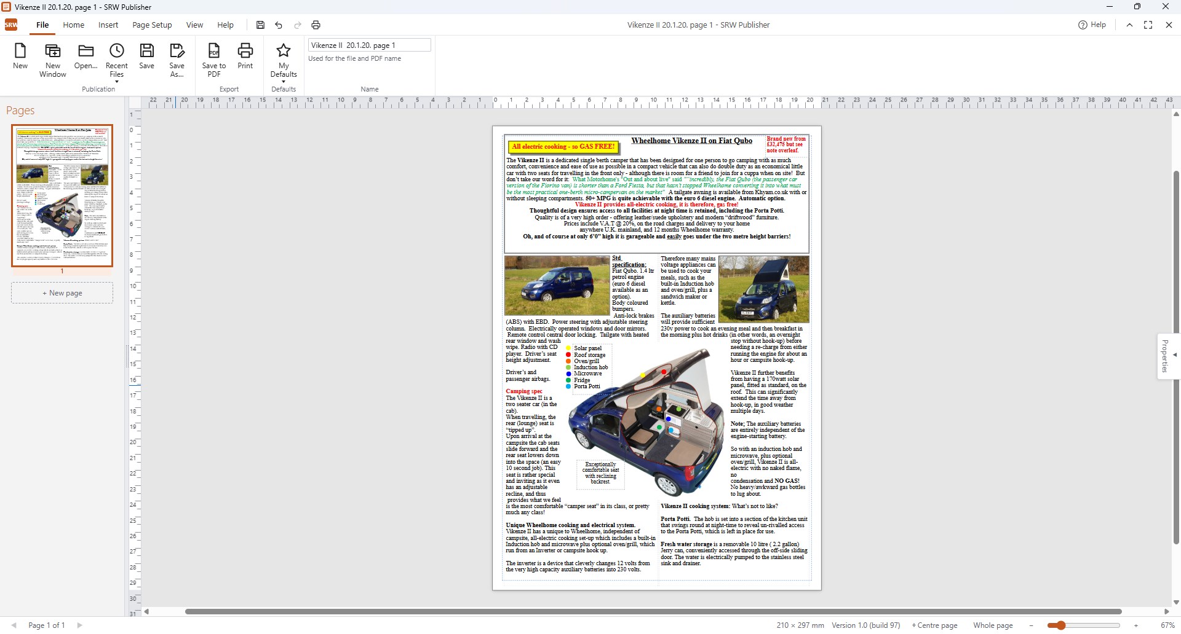Screen dimensions: 1181x634
Task: Go to next page arrow
Action: pos(79,625)
